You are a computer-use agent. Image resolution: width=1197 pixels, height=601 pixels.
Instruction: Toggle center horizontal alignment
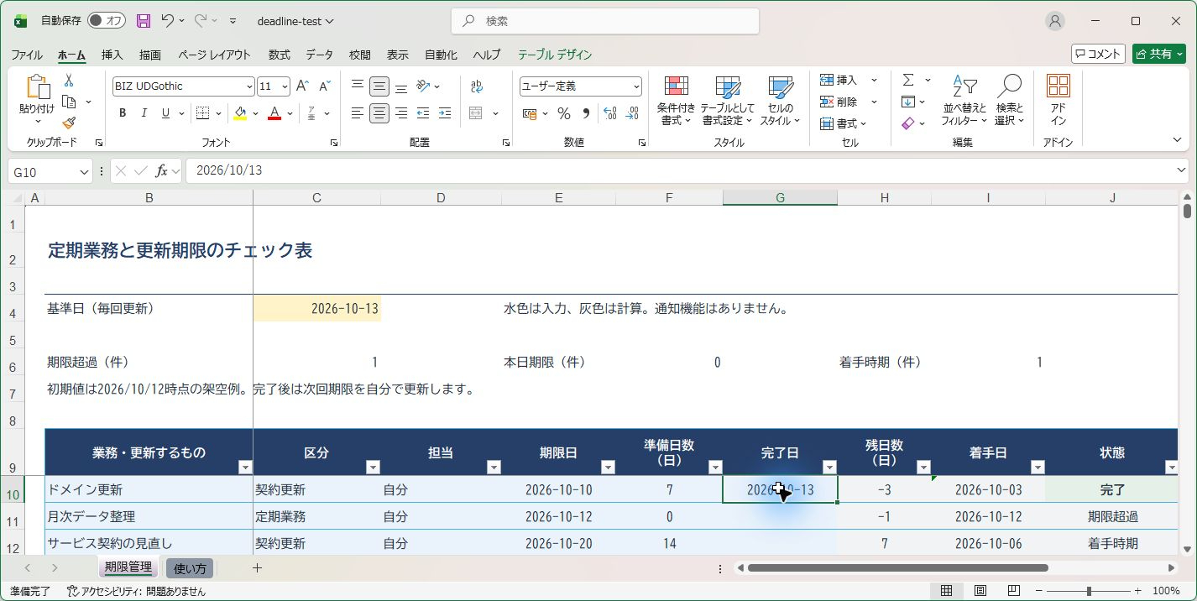click(x=379, y=113)
